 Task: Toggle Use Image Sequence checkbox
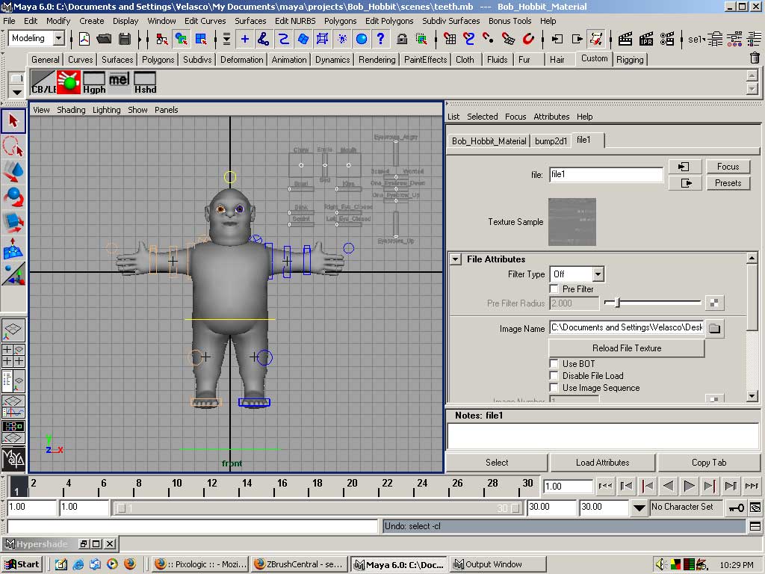[x=554, y=388]
